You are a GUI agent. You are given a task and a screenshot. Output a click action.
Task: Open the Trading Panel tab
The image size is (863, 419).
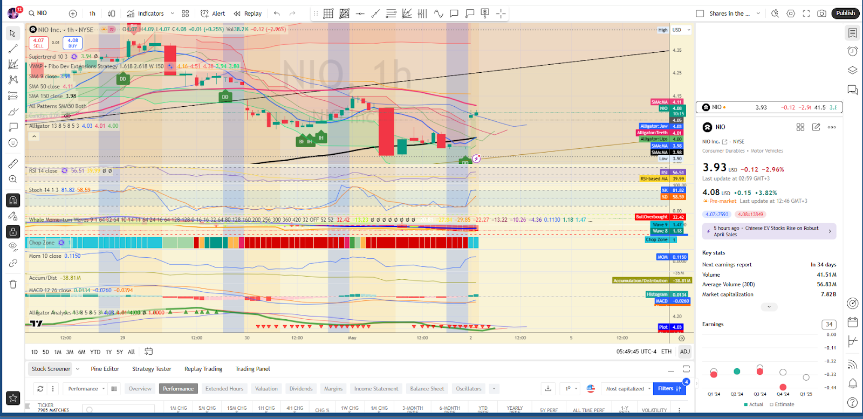pos(252,369)
